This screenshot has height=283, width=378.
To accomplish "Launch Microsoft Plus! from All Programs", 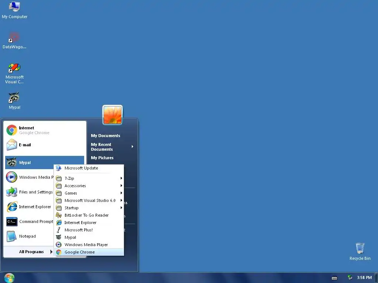I will click(89, 230).
